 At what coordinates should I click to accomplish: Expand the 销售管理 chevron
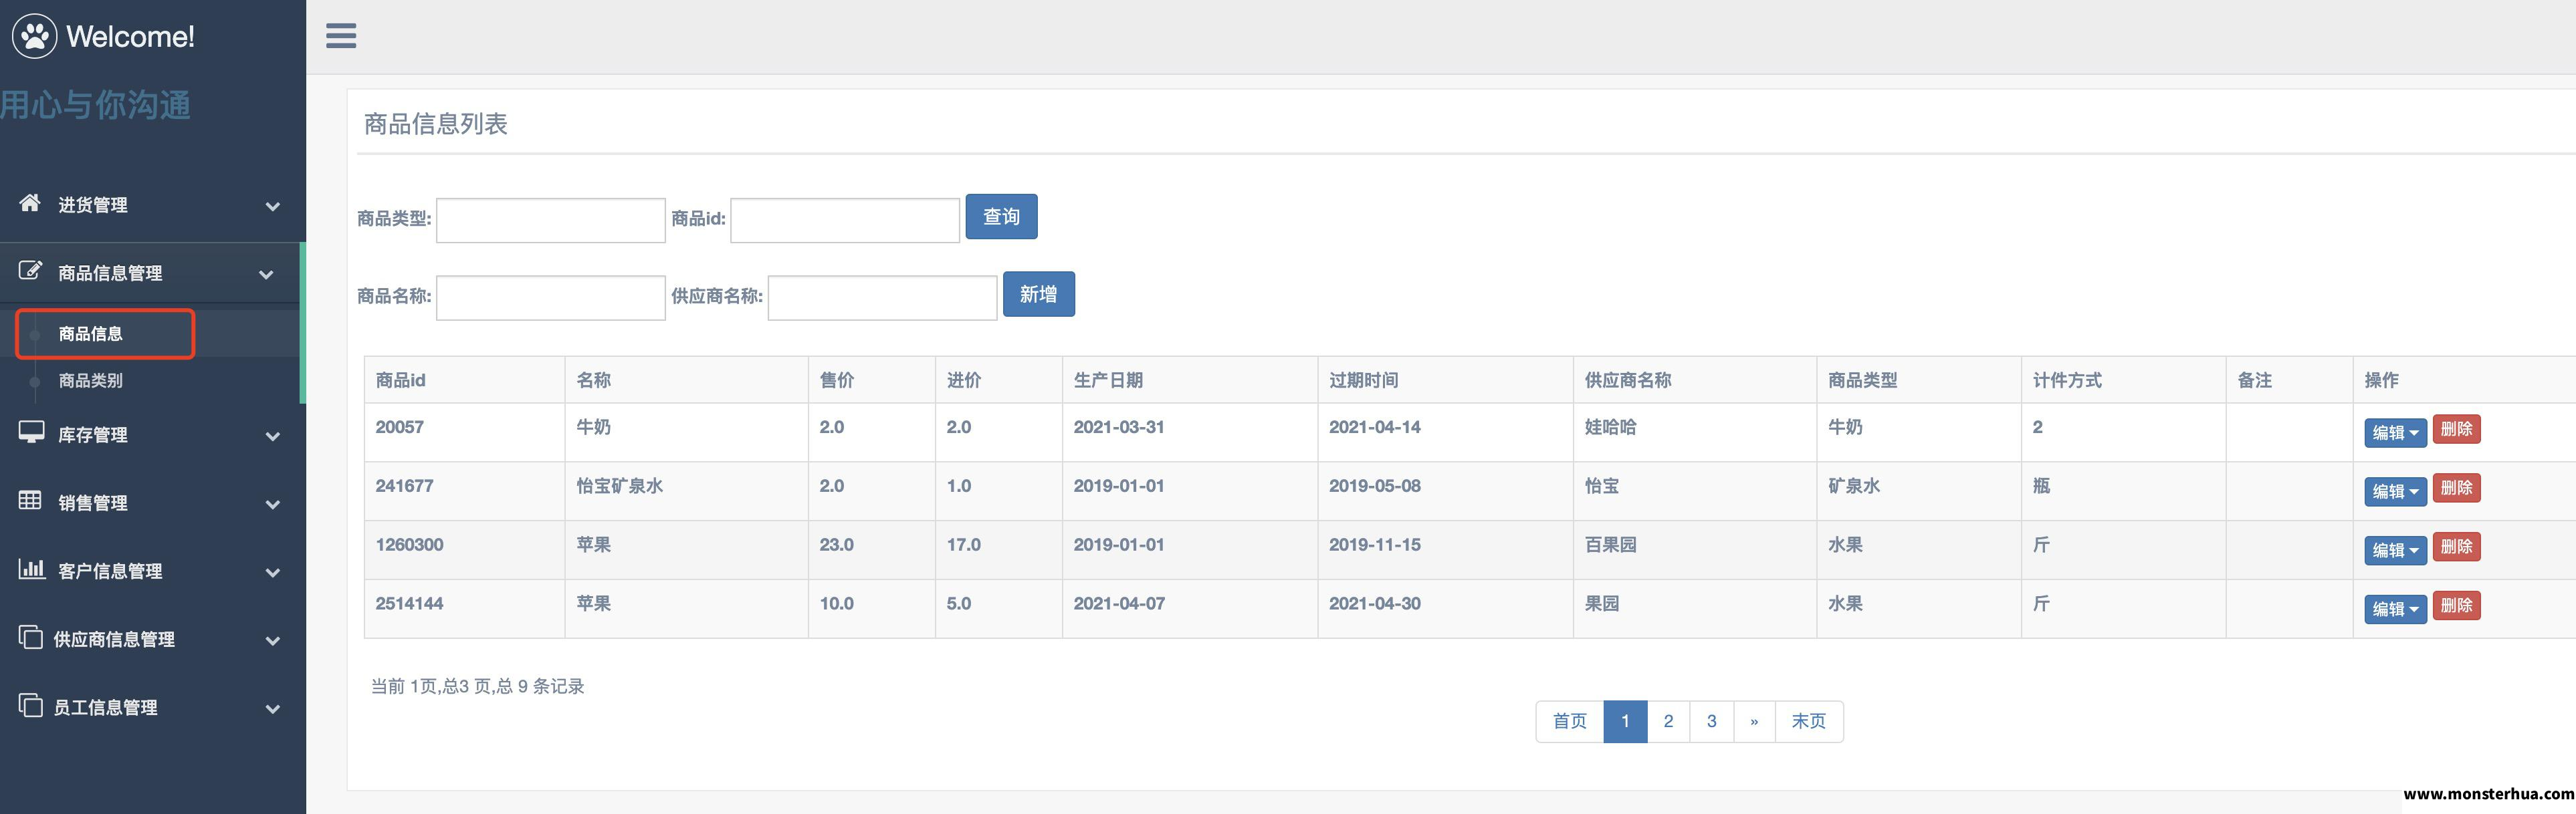pyautogui.click(x=272, y=505)
